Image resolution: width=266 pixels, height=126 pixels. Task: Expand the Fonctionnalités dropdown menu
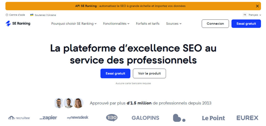pyautogui.click(x=116, y=24)
